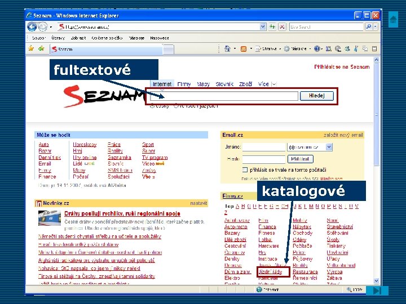Switch to the Zboží search tab
Screen dimensions: 406x304
tap(245, 84)
